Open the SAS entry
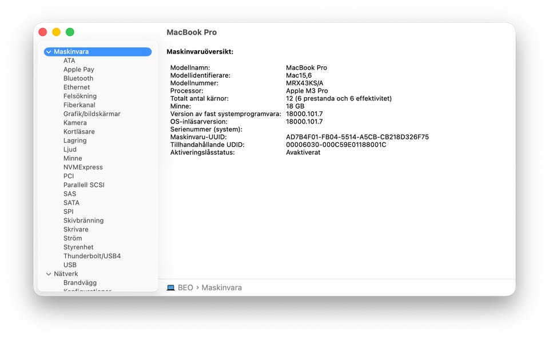 click(70, 194)
